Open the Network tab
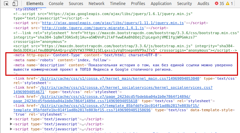240x133 pixels. pos(96,4)
